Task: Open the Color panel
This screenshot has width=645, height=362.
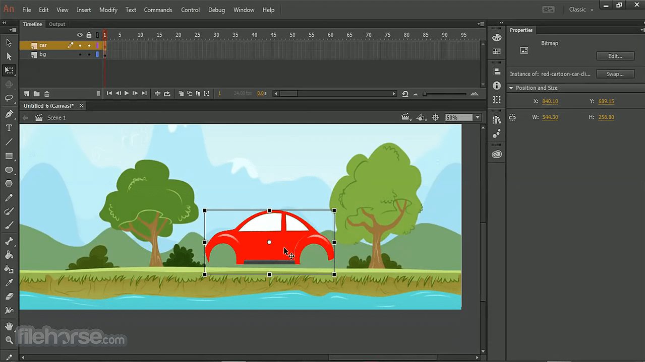Action: pos(497,37)
